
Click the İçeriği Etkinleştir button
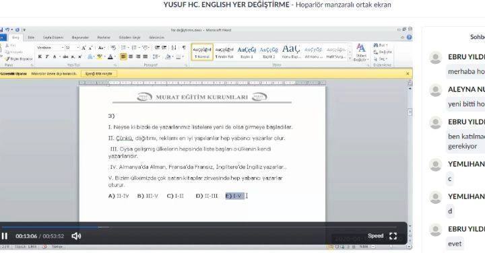pos(99,73)
